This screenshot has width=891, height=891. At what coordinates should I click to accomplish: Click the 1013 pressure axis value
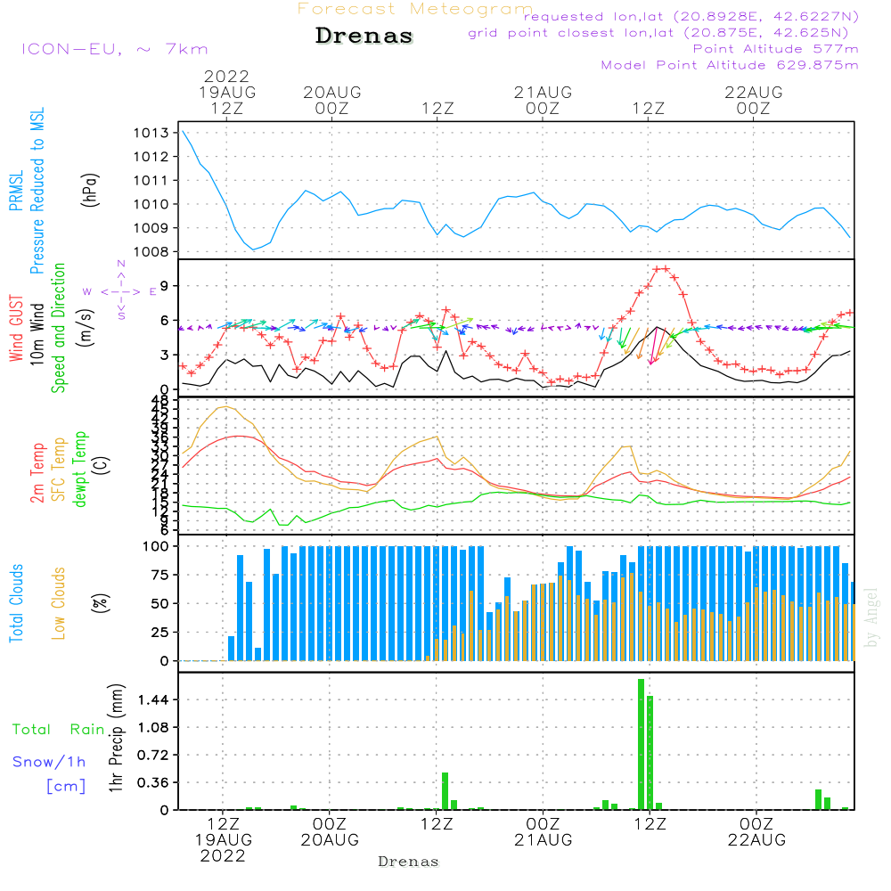(151, 133)
